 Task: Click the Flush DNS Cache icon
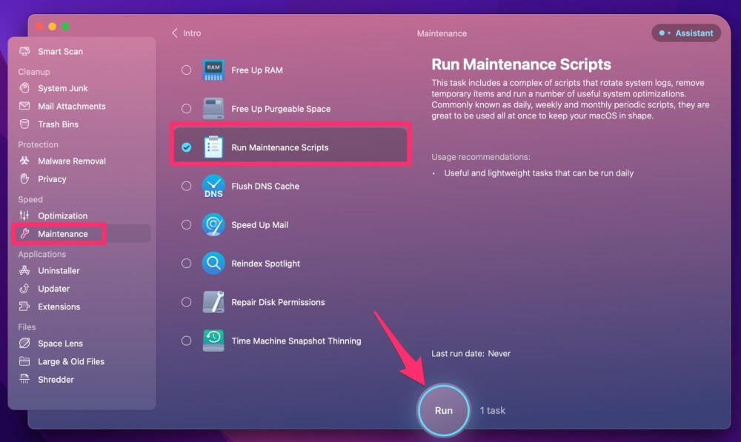pos(213,186)
